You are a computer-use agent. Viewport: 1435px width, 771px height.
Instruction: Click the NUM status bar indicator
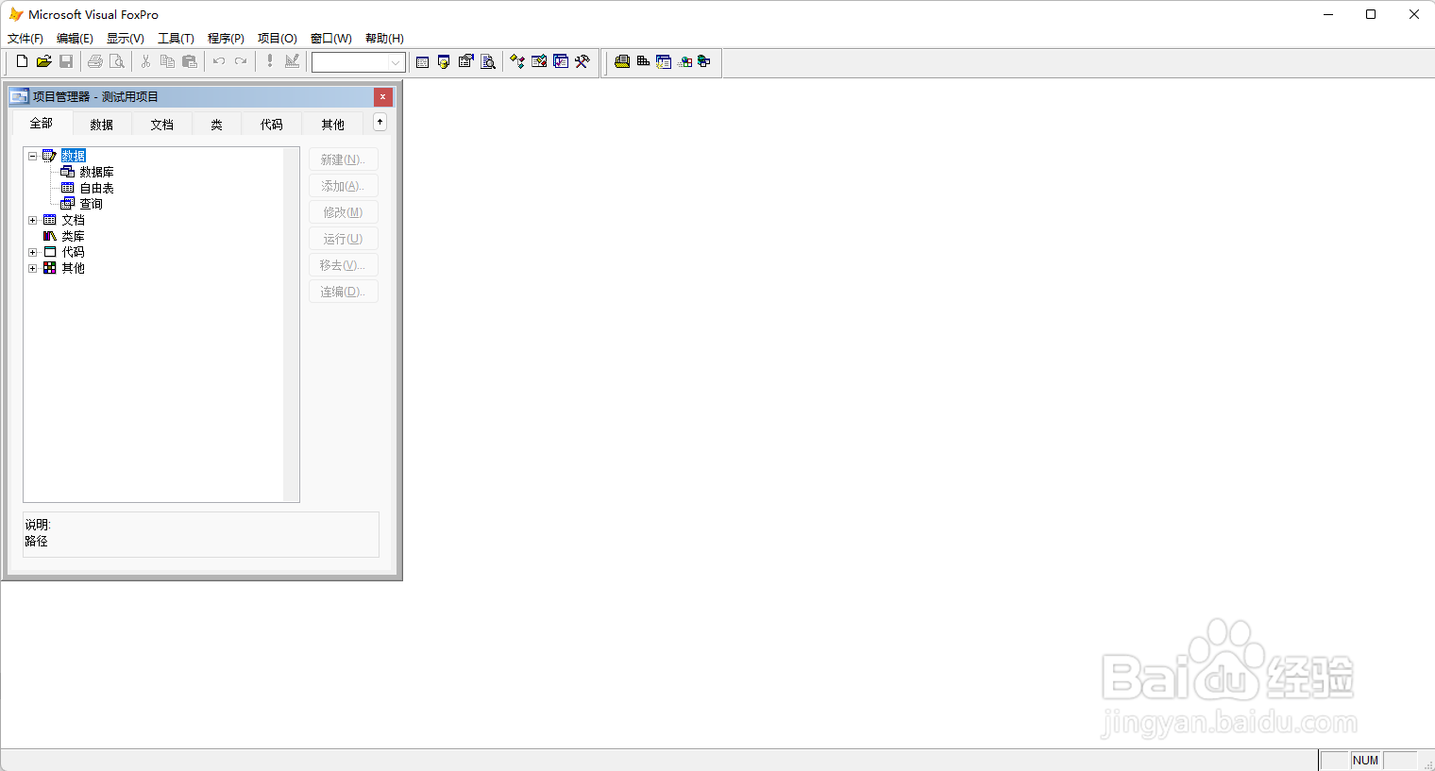(x=1365, y=761)
